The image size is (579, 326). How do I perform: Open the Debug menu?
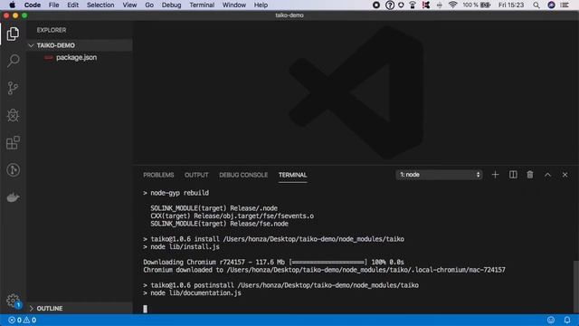[x=171, y=5]
